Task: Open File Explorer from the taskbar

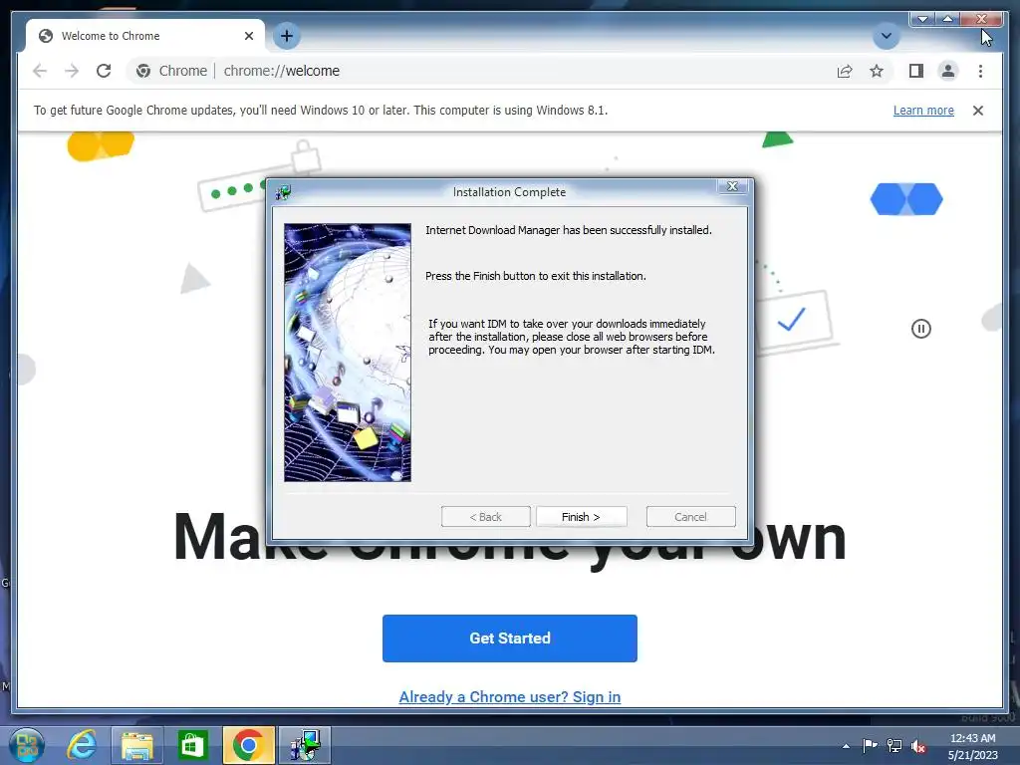Action: 136,745
